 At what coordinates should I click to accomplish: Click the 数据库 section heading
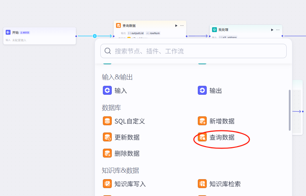tap(111, 108)
